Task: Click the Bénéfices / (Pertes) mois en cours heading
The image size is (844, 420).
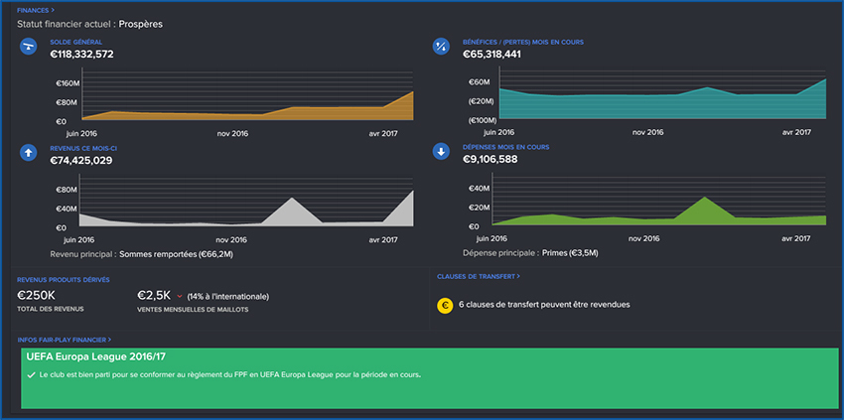Action: pos(522,42)
